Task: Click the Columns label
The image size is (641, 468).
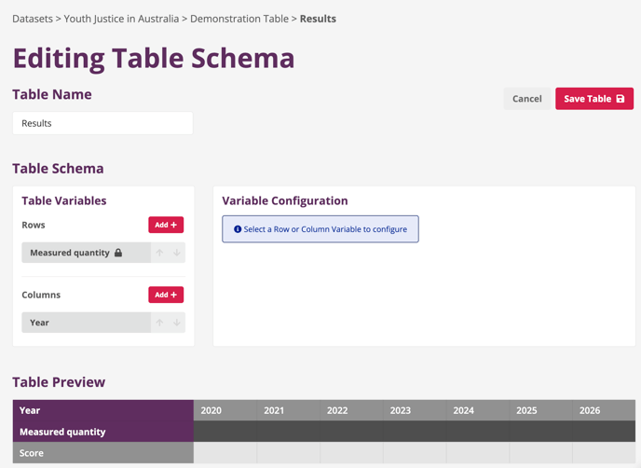Action: coord(41,295)
